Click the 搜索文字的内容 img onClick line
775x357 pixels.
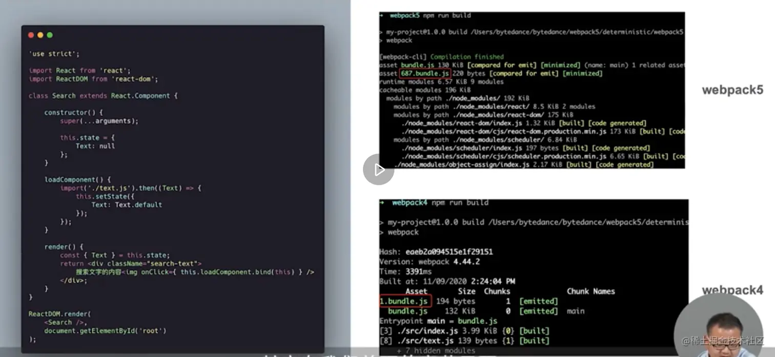[x=195, y=272]
